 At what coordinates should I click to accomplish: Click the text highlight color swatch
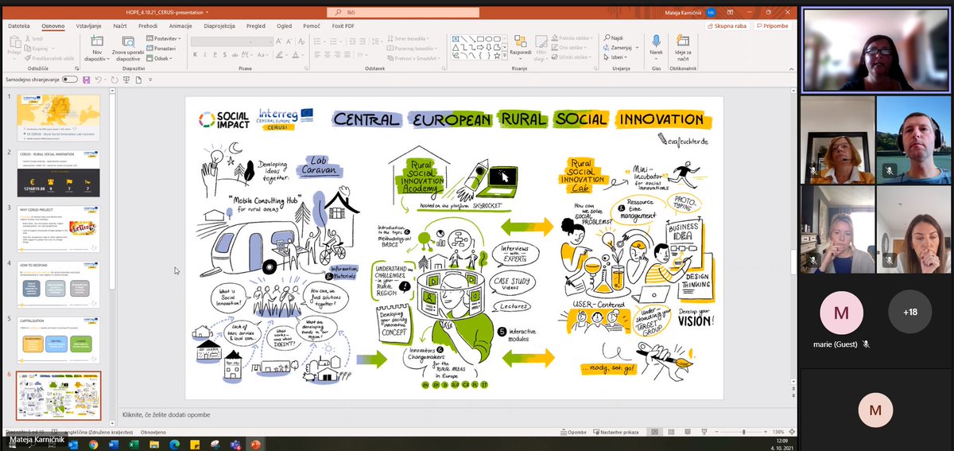(x=280, y=54)
